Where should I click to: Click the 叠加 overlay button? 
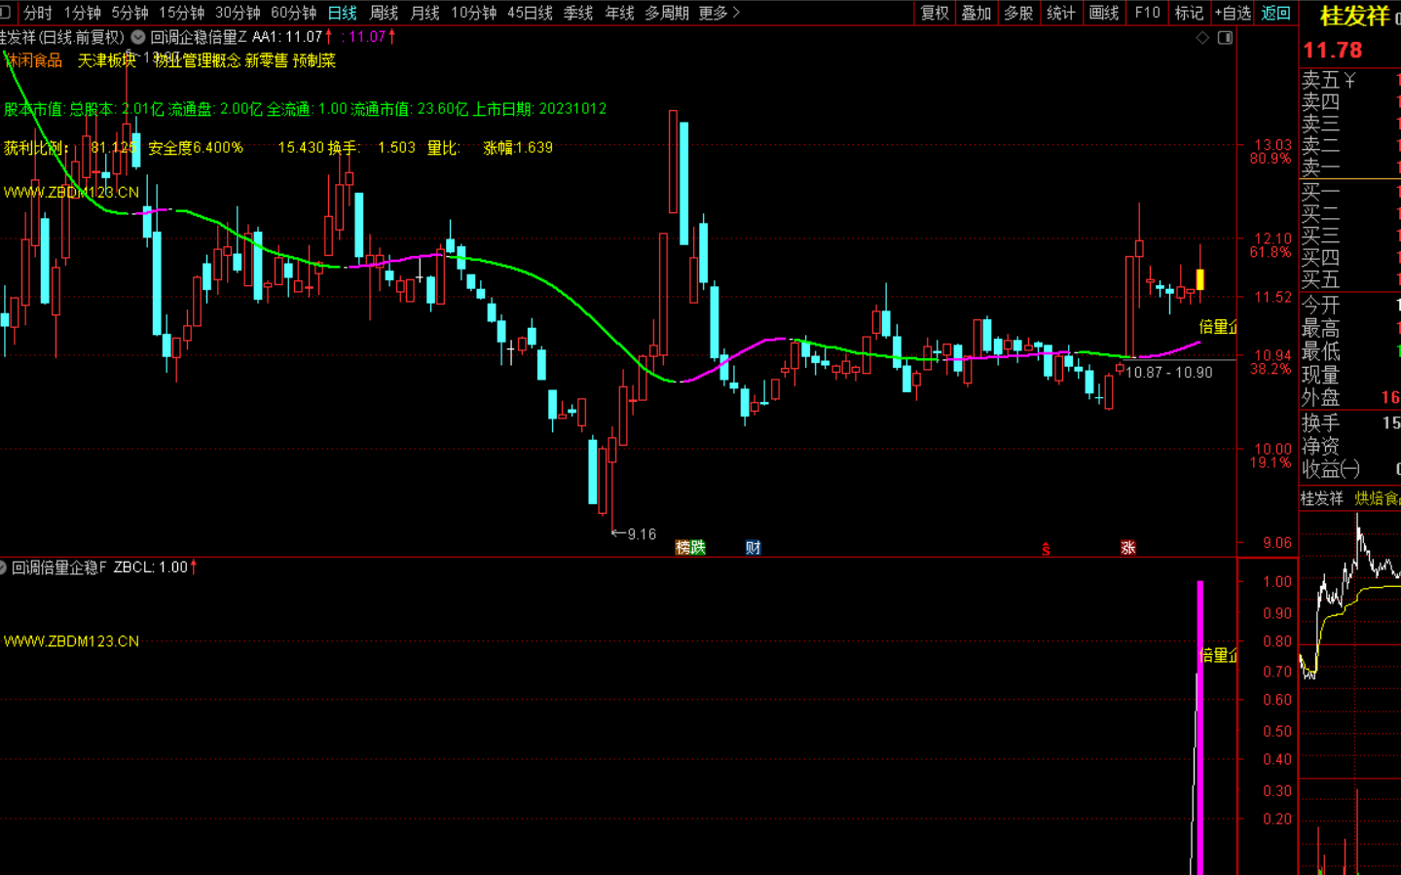click(x=976, y=13)
